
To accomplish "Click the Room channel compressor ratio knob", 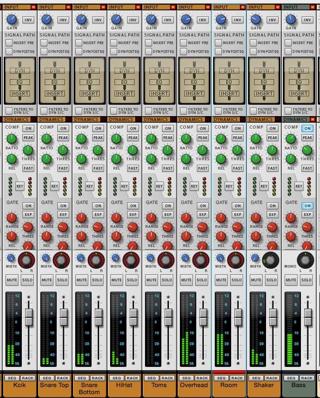I will click(221, 139).
